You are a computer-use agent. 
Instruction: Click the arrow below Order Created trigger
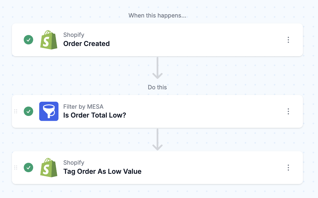(157, 68)
